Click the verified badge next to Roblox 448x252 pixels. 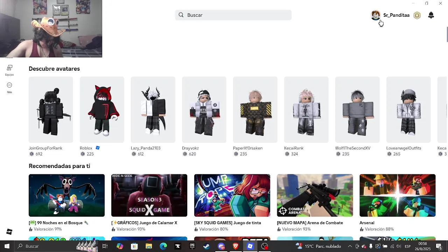click(98, 148)
